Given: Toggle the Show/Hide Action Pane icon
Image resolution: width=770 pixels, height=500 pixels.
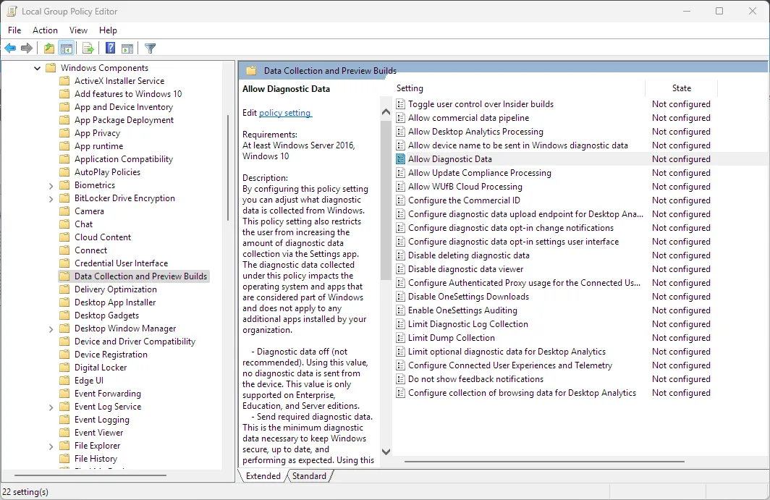Looking at the screenshot, I should 127,48.
